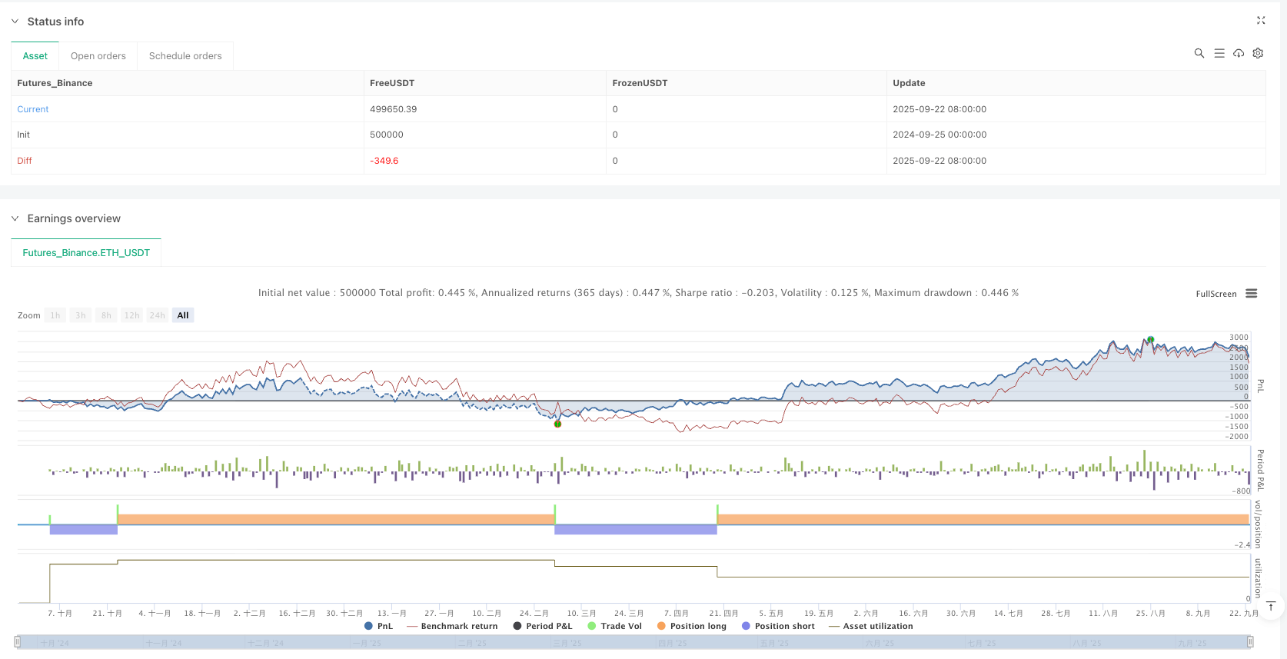Click the search icon in Status info
Image resolution: width=1287 pixels, height=659 pixels.
[x=1199, y=53]
